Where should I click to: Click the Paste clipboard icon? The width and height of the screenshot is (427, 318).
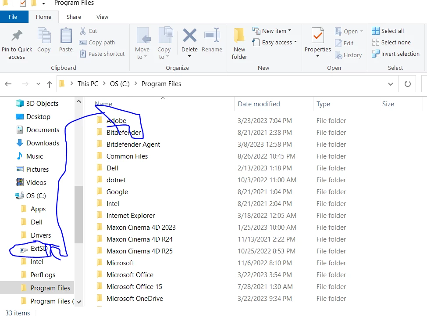click(66, 36)
